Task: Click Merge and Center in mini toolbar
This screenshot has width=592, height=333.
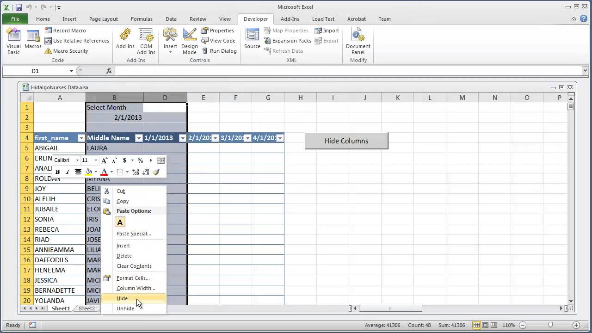Action: [160, 160]
